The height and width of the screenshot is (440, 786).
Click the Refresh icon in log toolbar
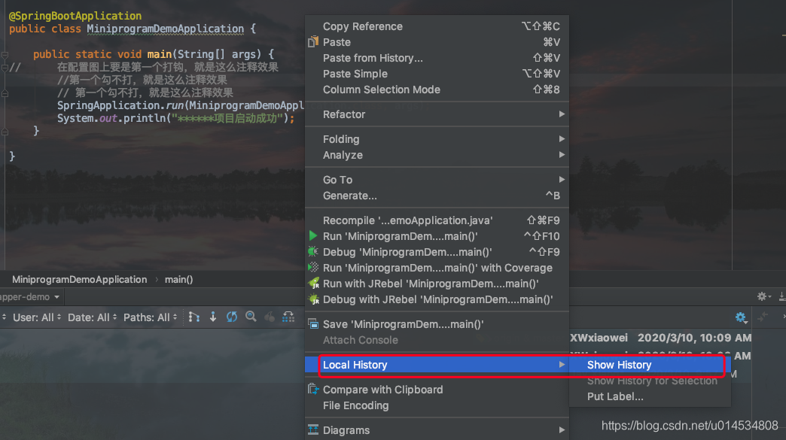click(232, 317)
